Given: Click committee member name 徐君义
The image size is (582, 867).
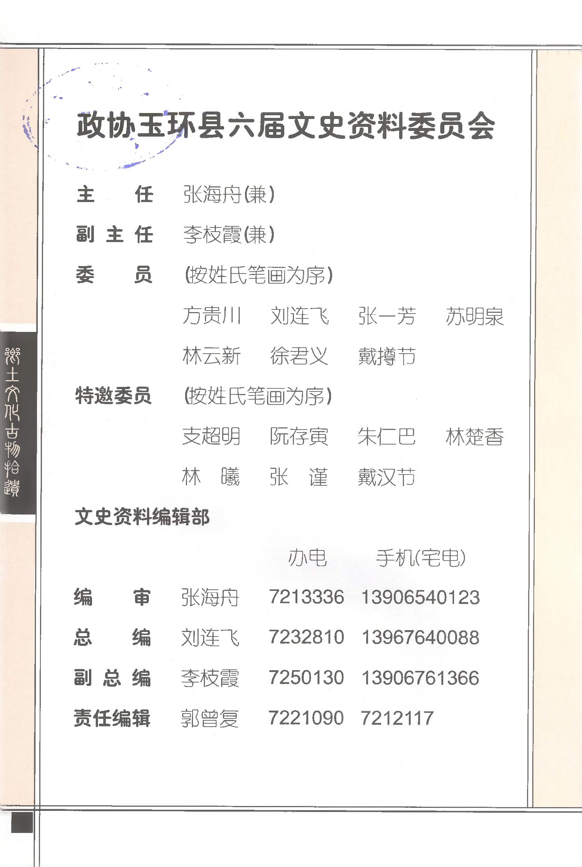Looking at the screenshot, I should [x=299, y=356].
